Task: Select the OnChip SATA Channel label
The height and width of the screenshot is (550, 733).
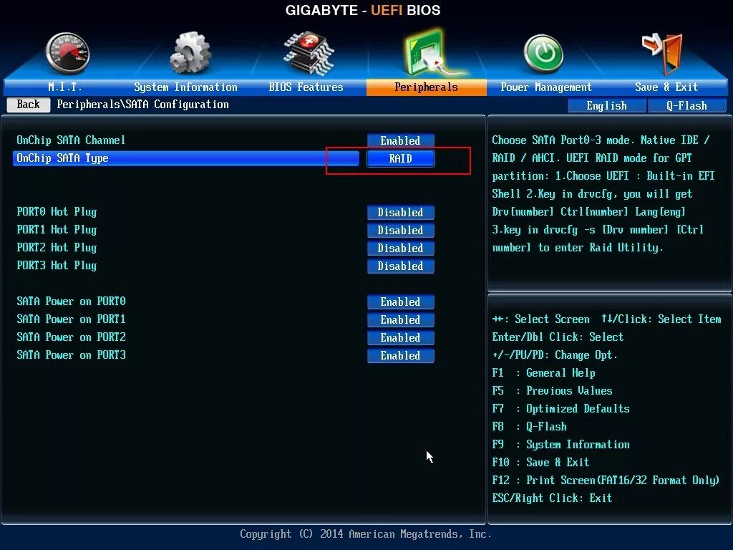Action: click(x=71, y=140)
